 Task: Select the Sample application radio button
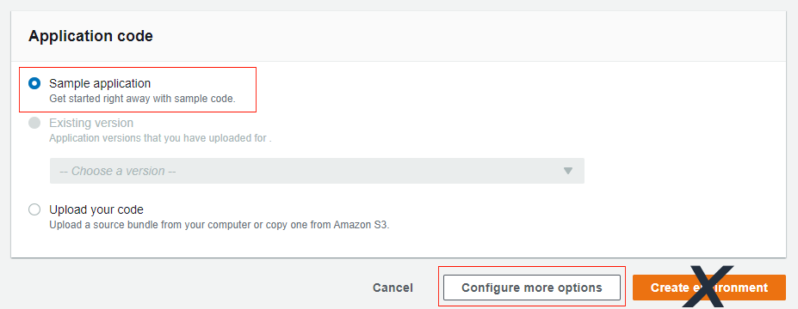pyautogui.click(x=34, y=83)
